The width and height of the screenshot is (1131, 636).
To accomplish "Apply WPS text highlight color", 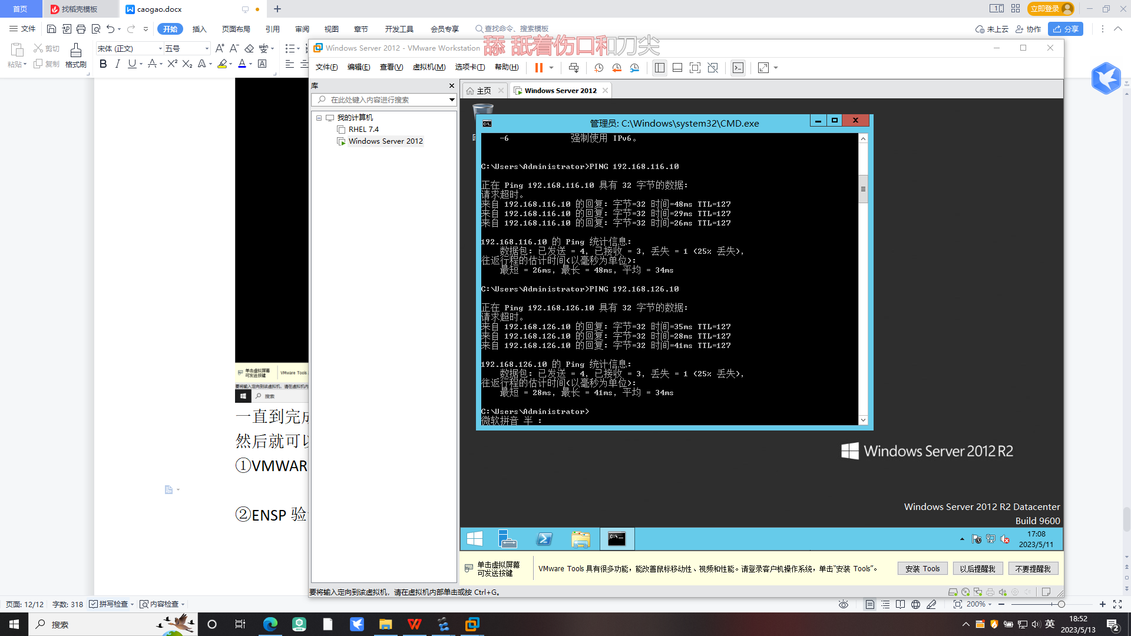I will [x=222, y=64].
